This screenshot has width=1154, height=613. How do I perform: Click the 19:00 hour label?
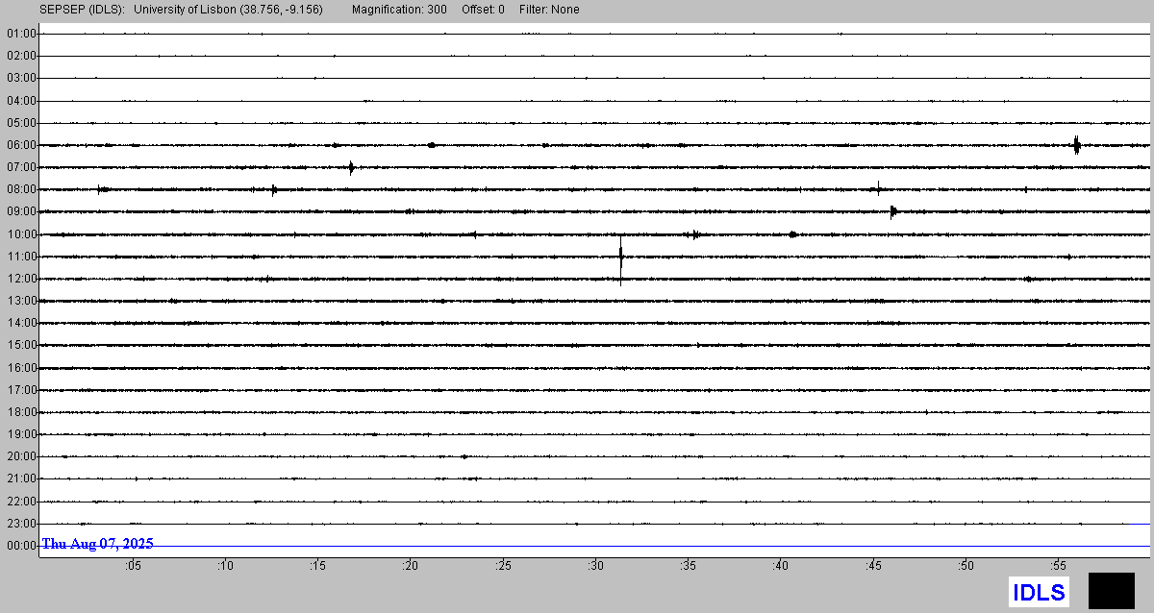pos(20,434)
